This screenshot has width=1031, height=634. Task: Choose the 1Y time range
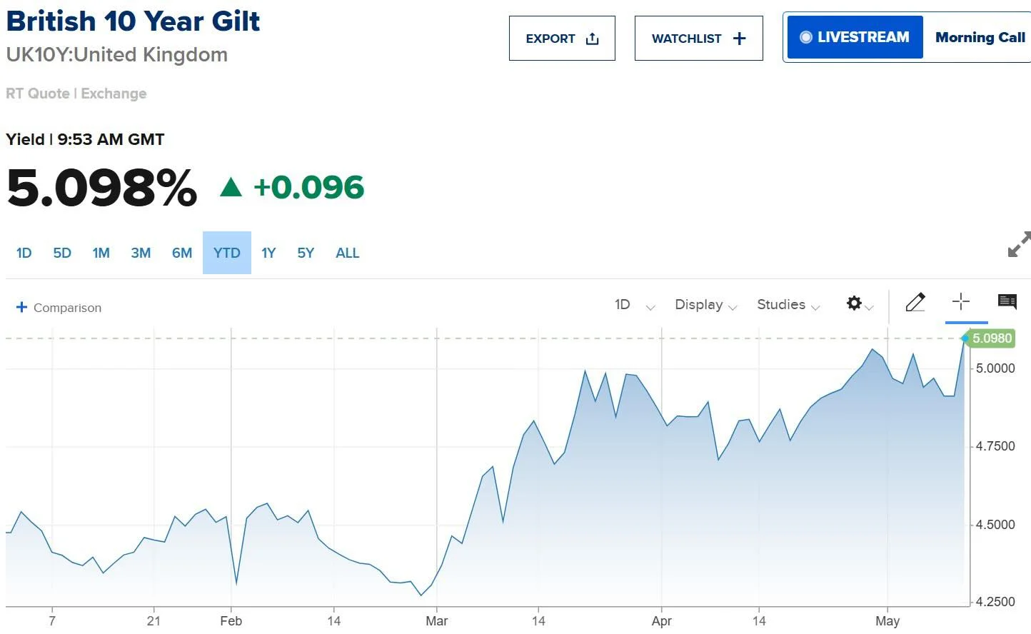tap(268, 253)
